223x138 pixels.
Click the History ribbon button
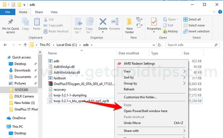pos(170,31)
